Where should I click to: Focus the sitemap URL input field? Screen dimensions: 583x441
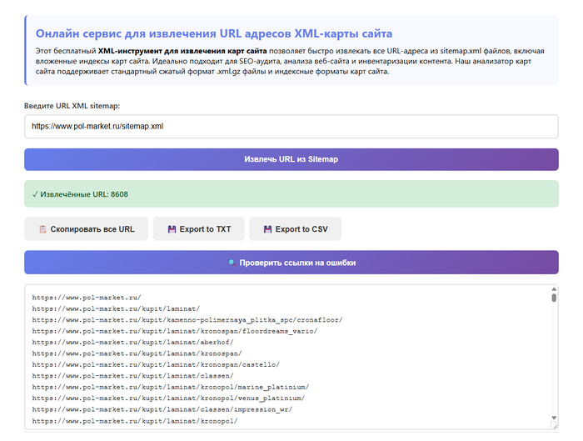[291, 127]
